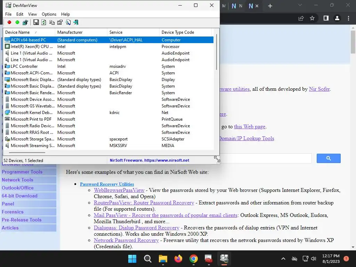The height and width of the screenshot is (267, 356).
Task: Click the red Disable Selected Devices icon
Action: [x=9, y=22]
